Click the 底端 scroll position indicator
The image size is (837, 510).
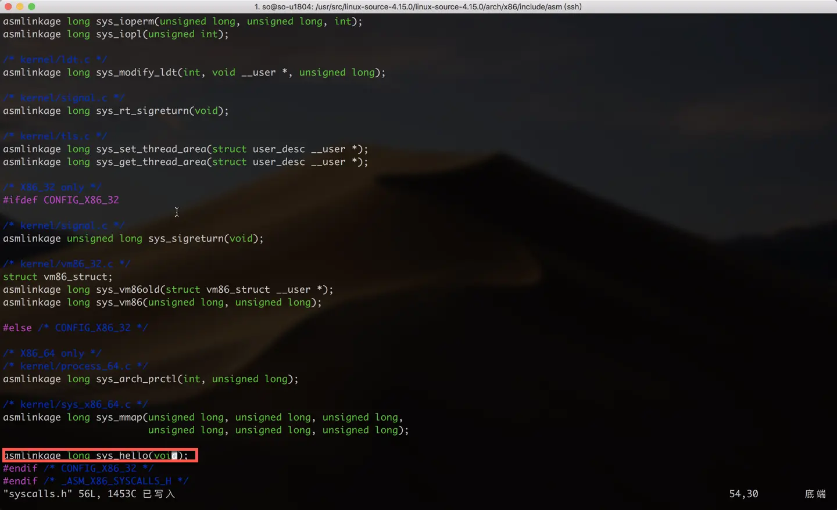[x=815, y=494]
